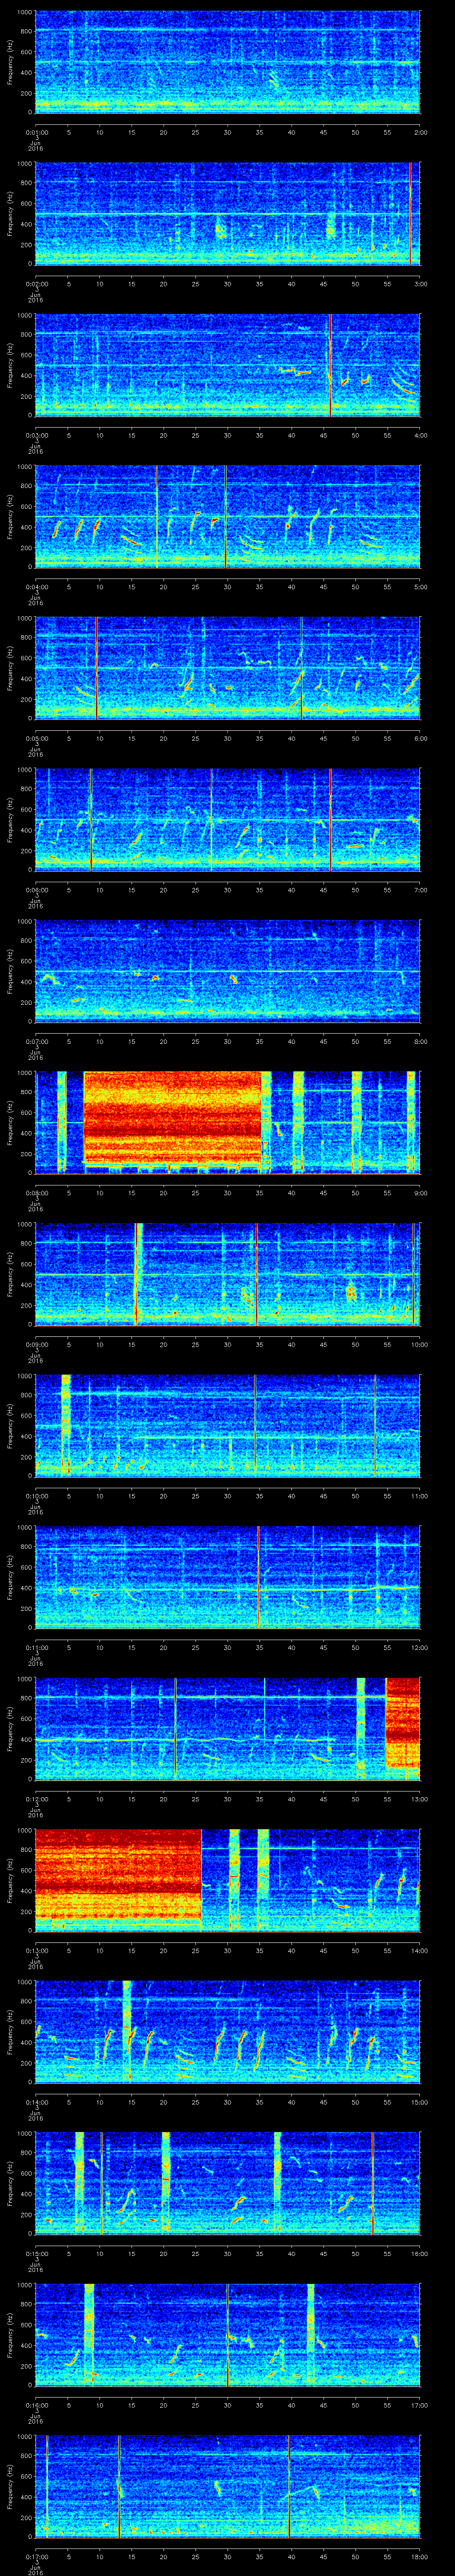Click the '3:00' end time label

[x=421, y=284]
